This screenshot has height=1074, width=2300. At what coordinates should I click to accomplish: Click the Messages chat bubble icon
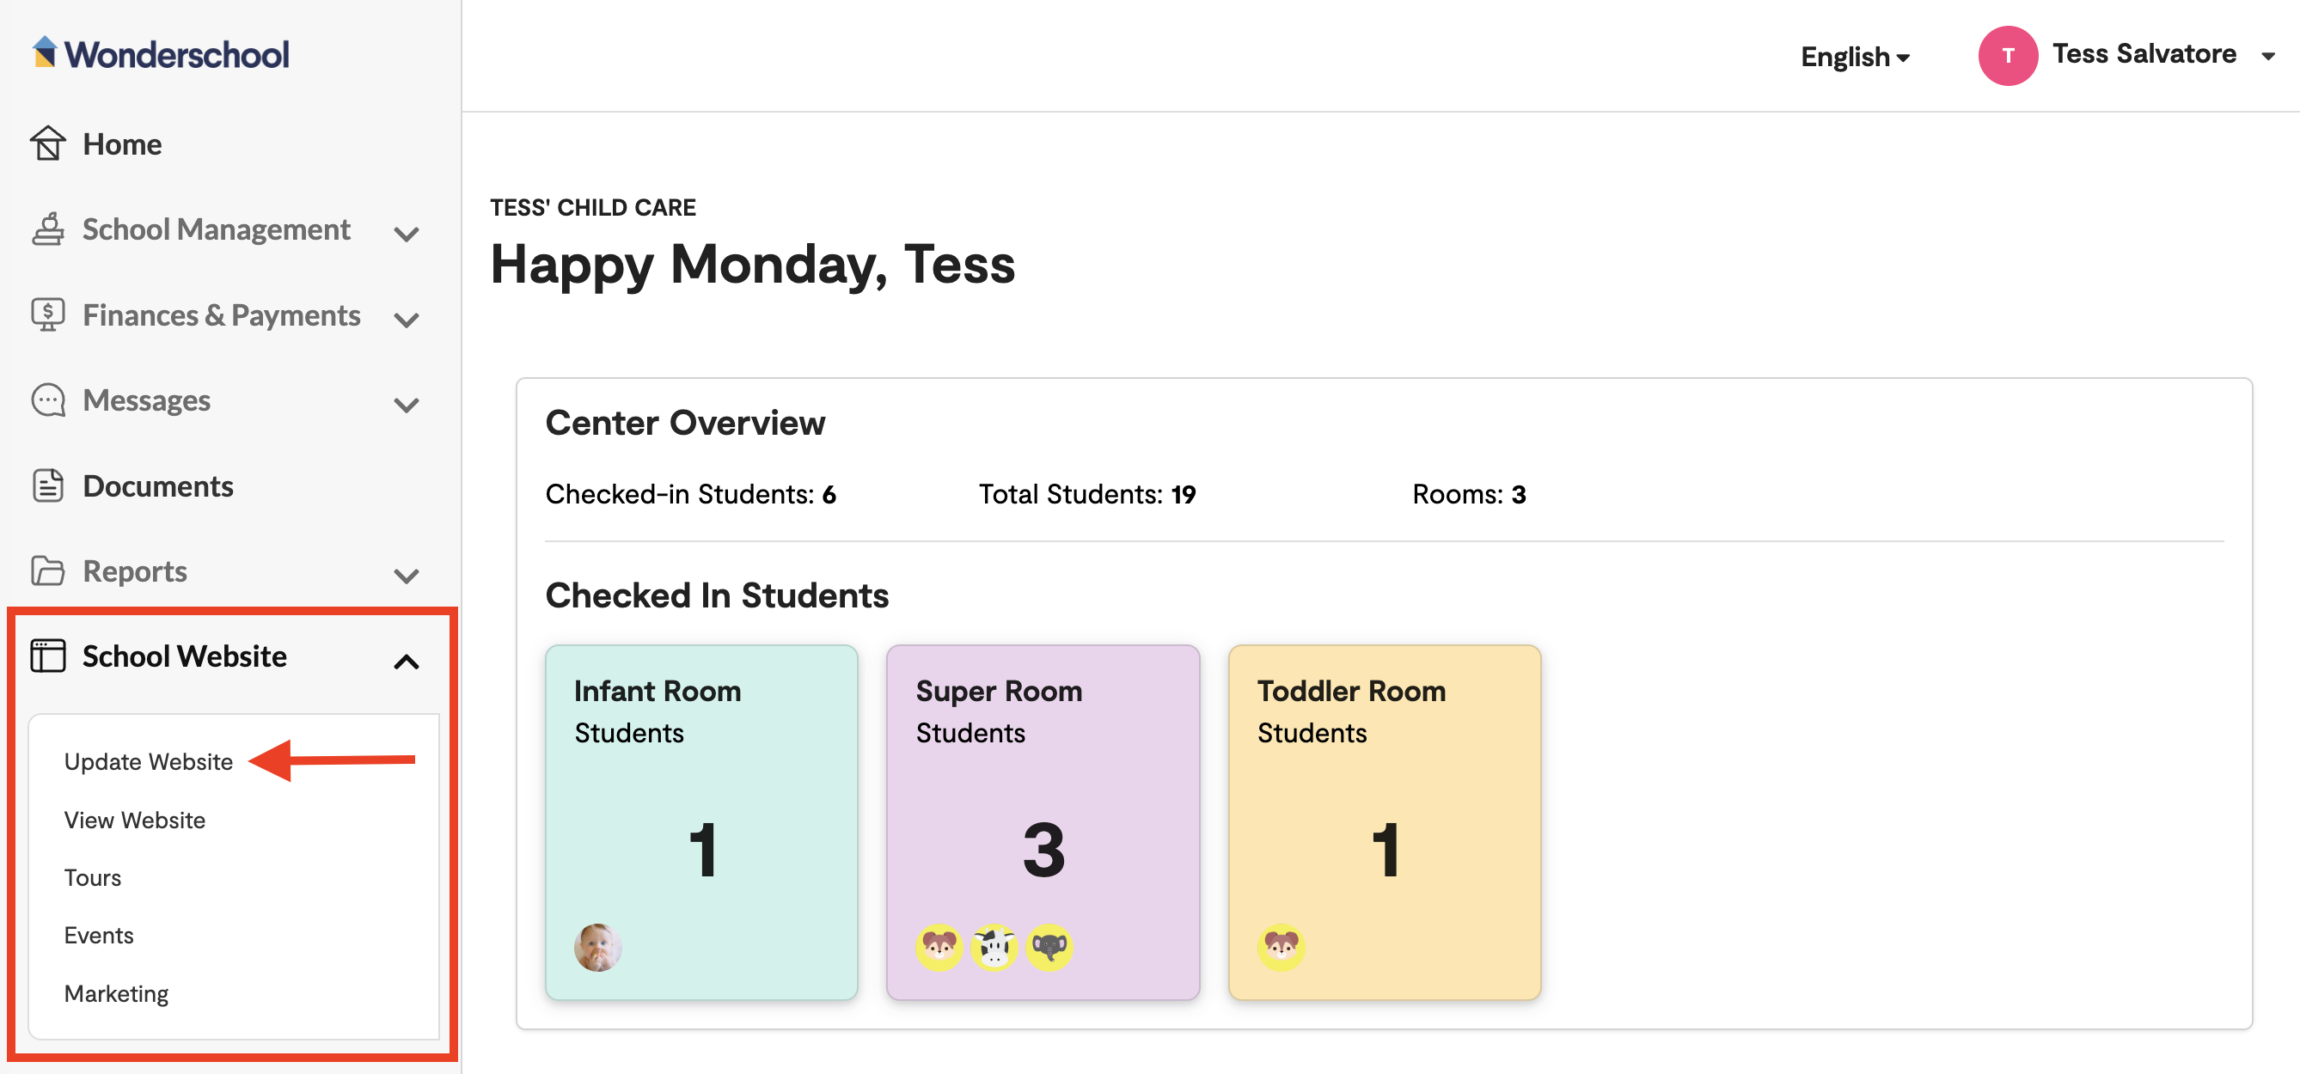[x=47, y=400]
